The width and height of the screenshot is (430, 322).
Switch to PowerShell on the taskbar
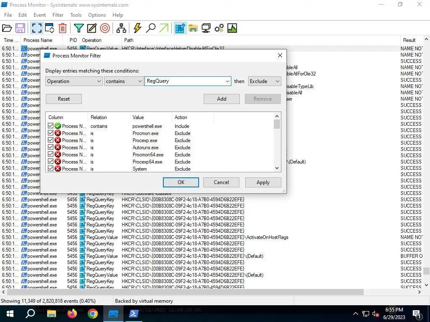click(134, 314)
